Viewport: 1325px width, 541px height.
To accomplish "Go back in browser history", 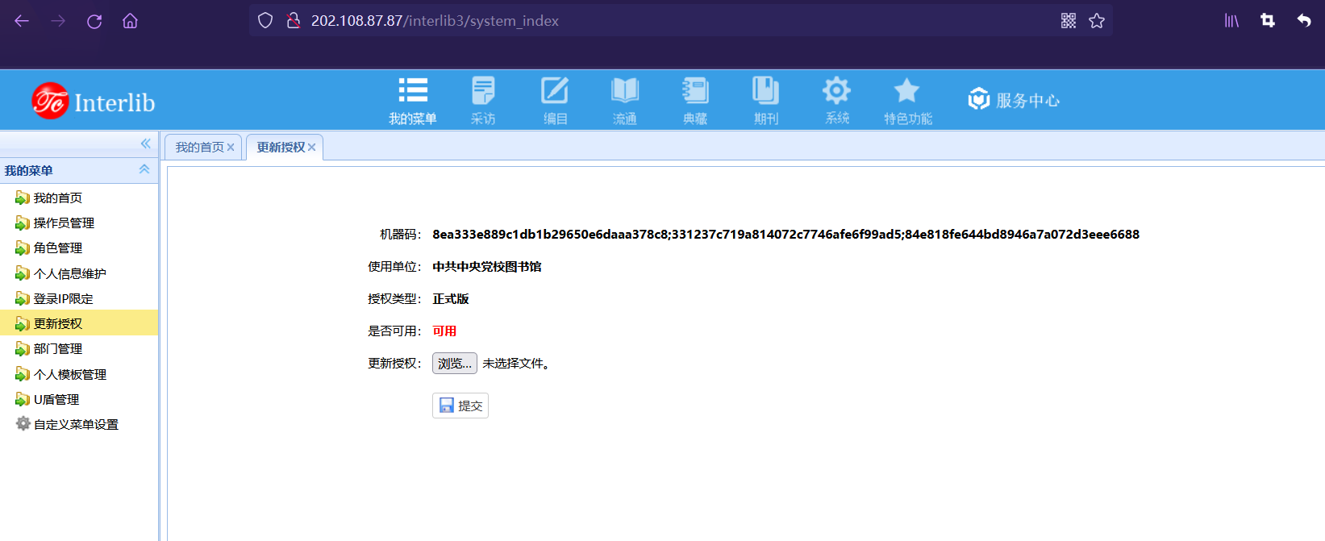I will coord(22,21).
